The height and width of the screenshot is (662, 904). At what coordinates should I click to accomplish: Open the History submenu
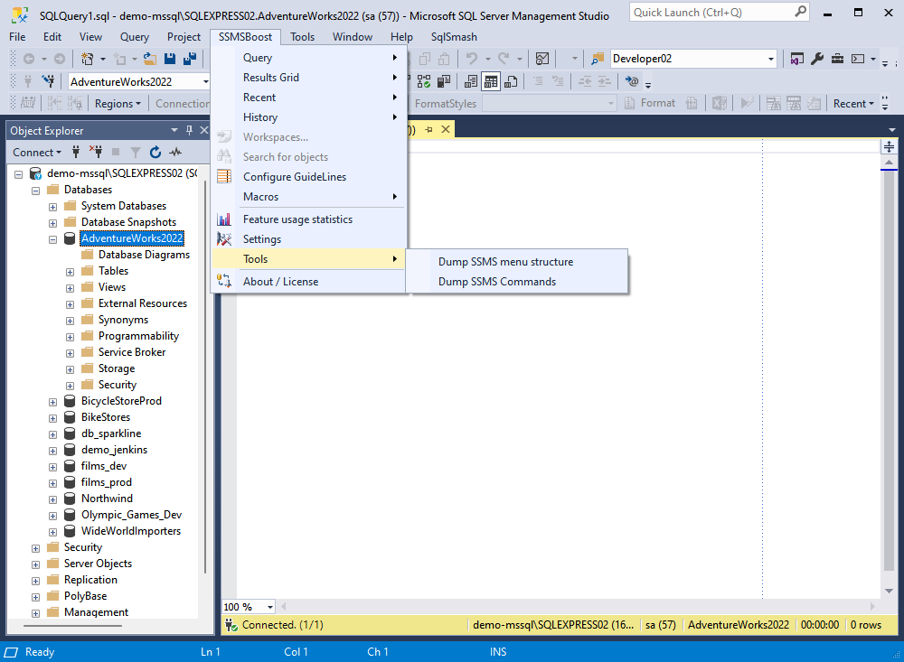click(x=308, y=117)
